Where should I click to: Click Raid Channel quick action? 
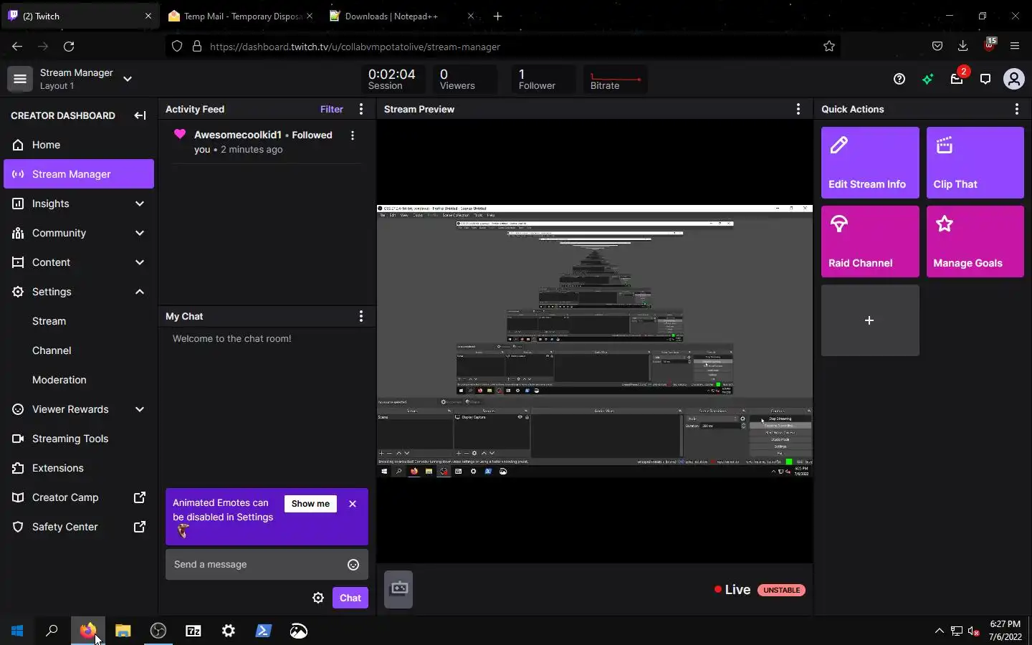coord(870,242)
